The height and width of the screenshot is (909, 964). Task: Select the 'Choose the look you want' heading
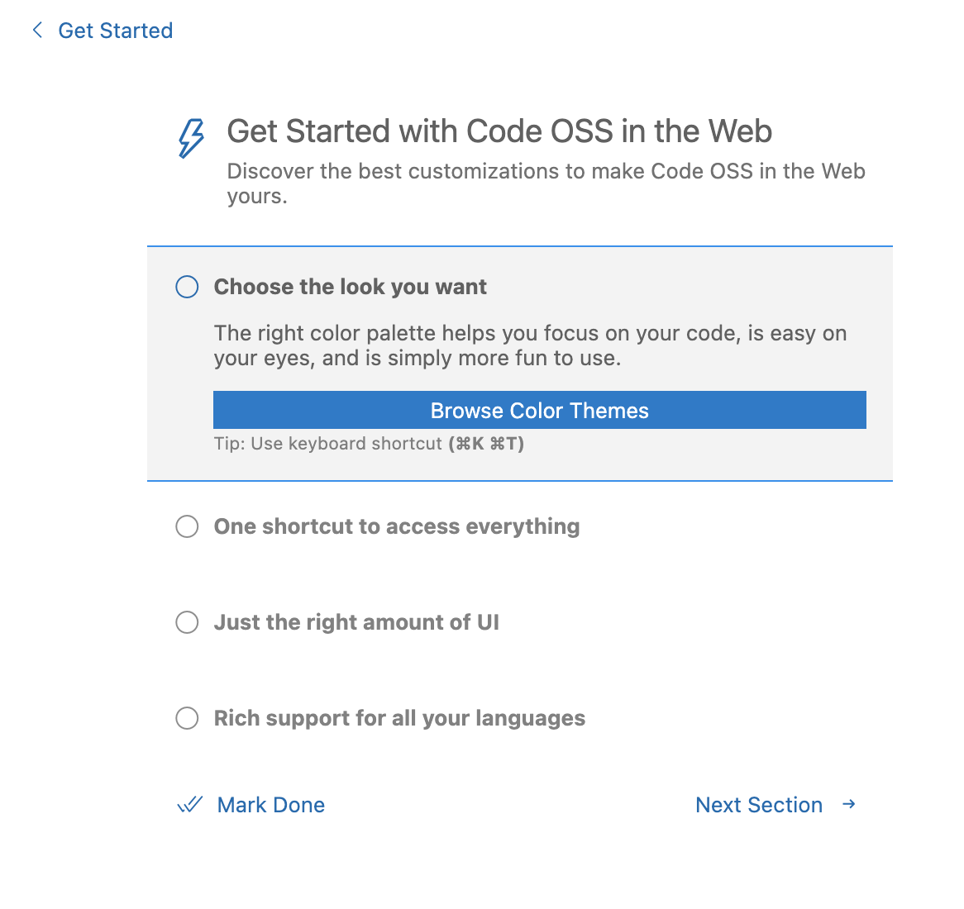click(x=350, y=287)
